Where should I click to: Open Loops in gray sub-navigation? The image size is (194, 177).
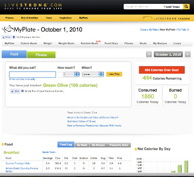click(x=177, y=43)
